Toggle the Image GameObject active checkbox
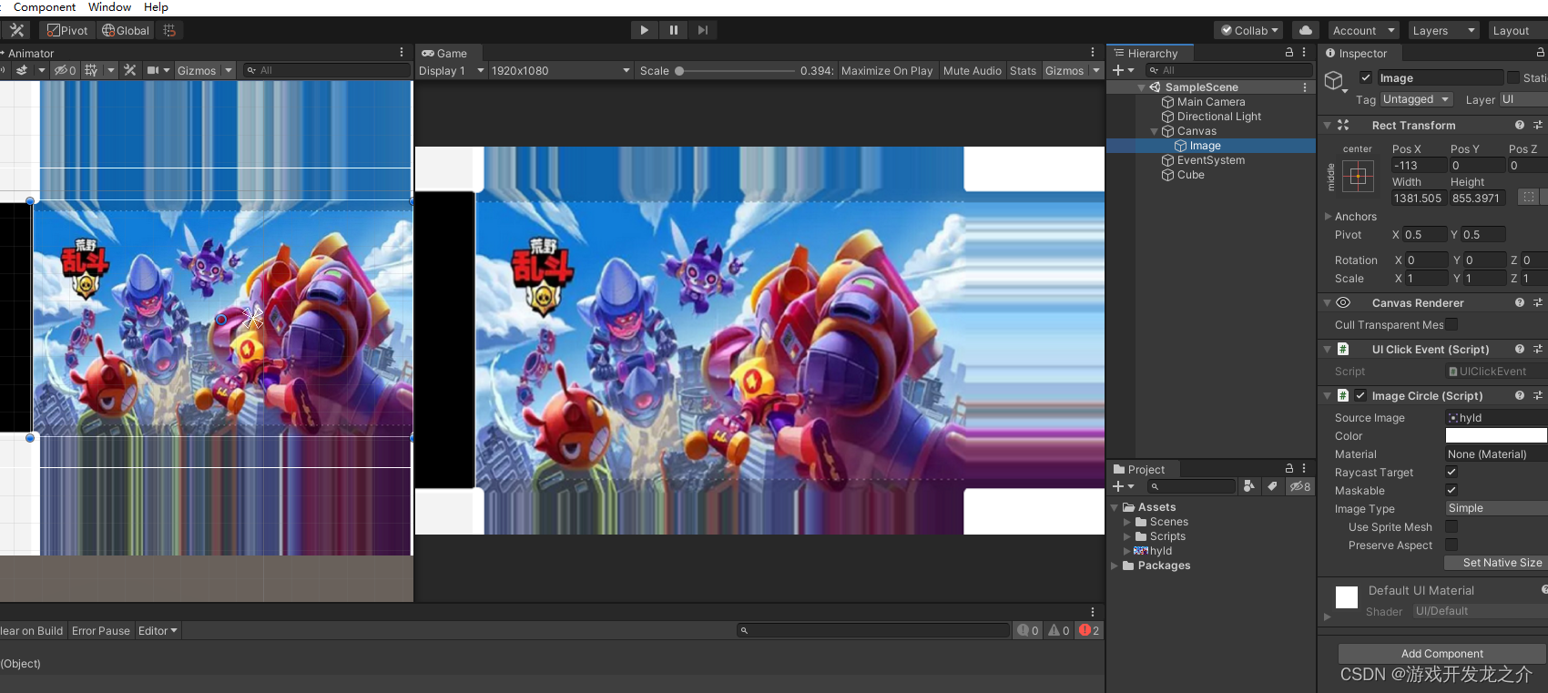1548x693 pixels. [1365, 77]
